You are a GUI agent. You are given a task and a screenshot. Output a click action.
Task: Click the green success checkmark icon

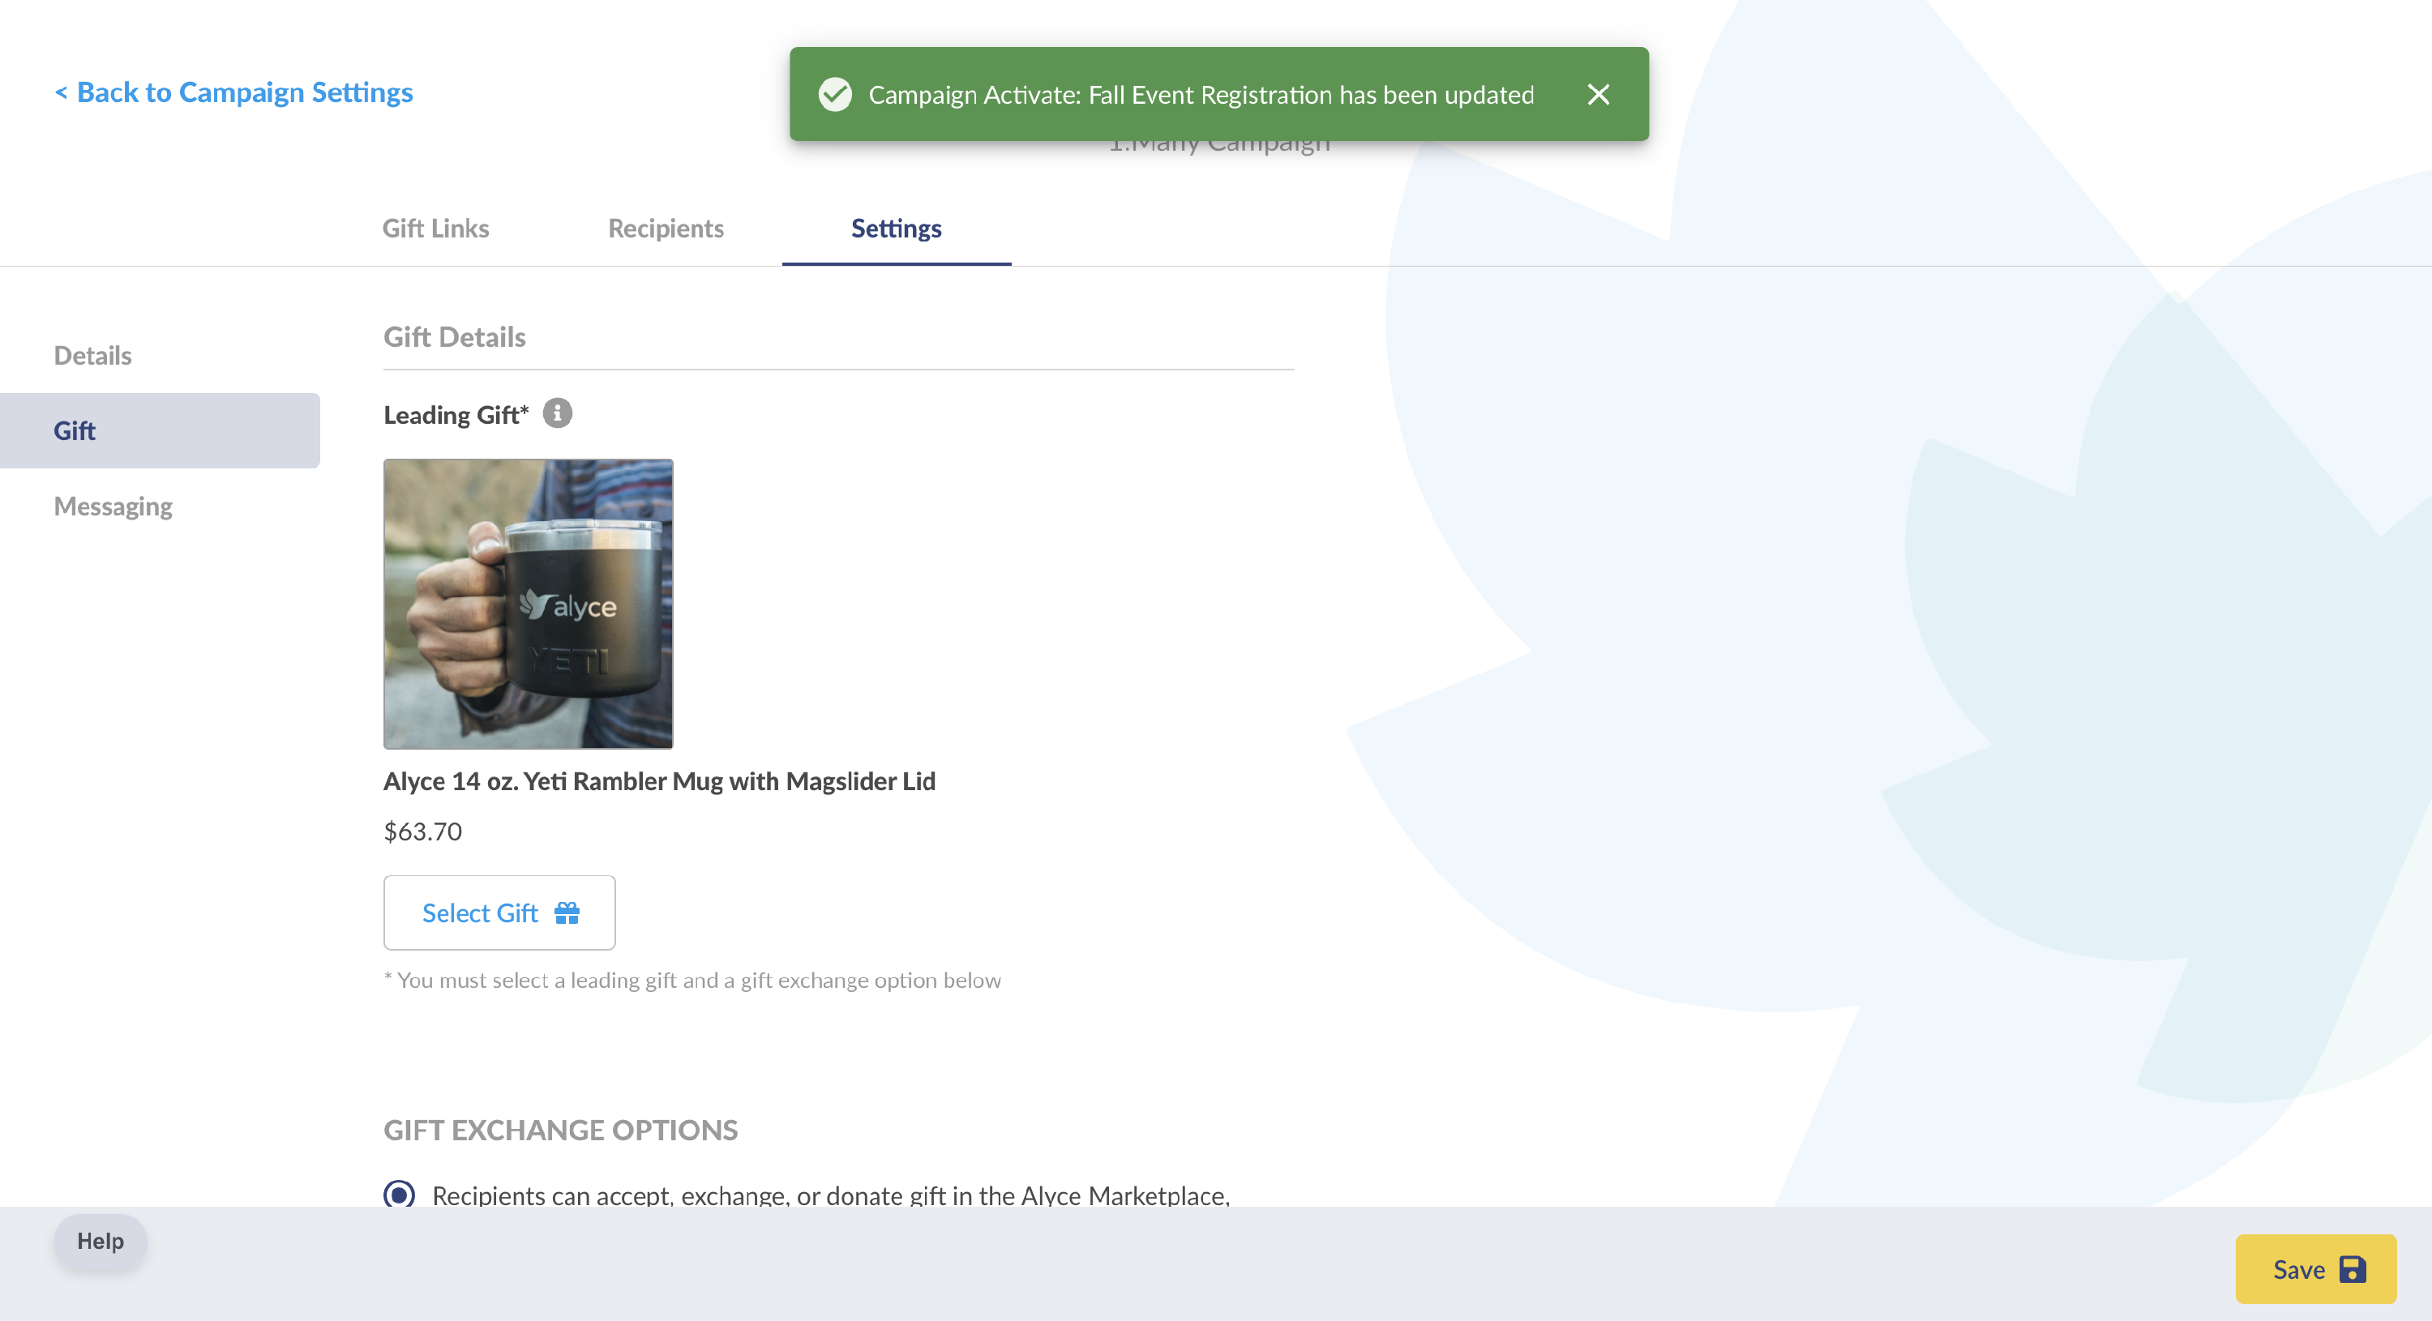(835, 94)
